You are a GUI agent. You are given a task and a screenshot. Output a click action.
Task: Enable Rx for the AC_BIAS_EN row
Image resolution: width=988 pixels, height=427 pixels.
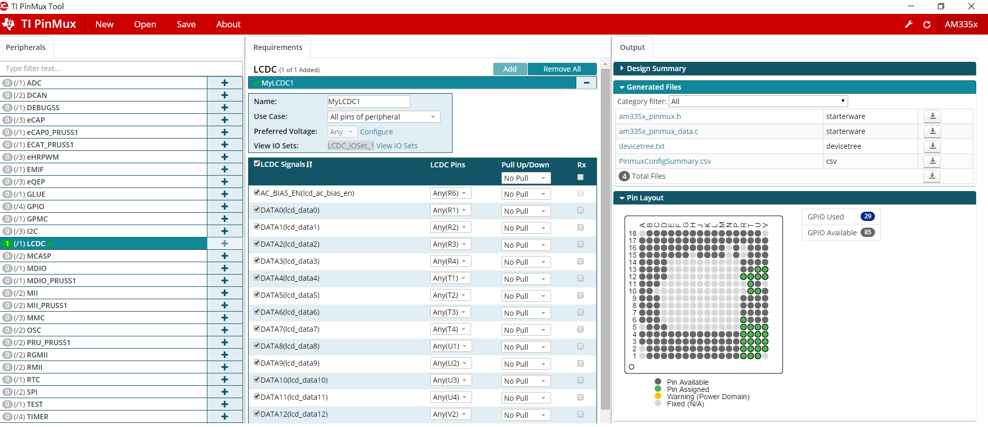pos(580,193)
